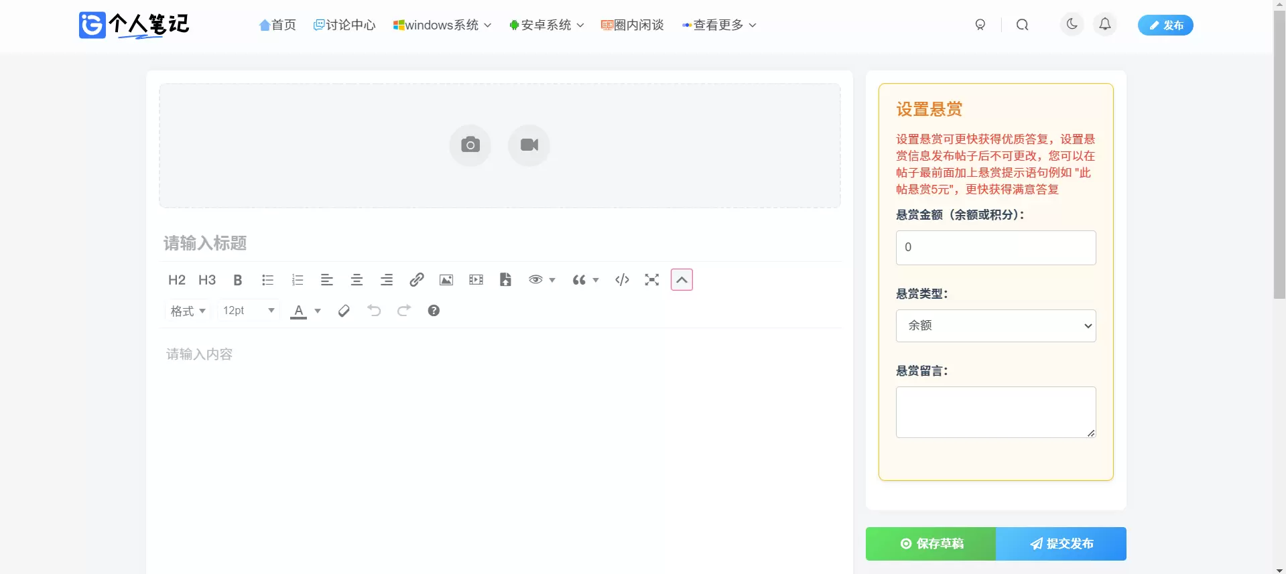The height and width of the screenshot is (574, 1286).
Task: Open 讨论中心 menu item
Action: click(x=344, y=25)
